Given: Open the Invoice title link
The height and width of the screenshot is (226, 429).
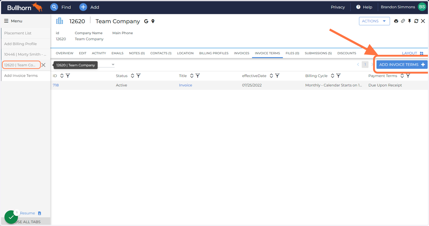Looking at the screenshot, I should [x=186, y=85].
